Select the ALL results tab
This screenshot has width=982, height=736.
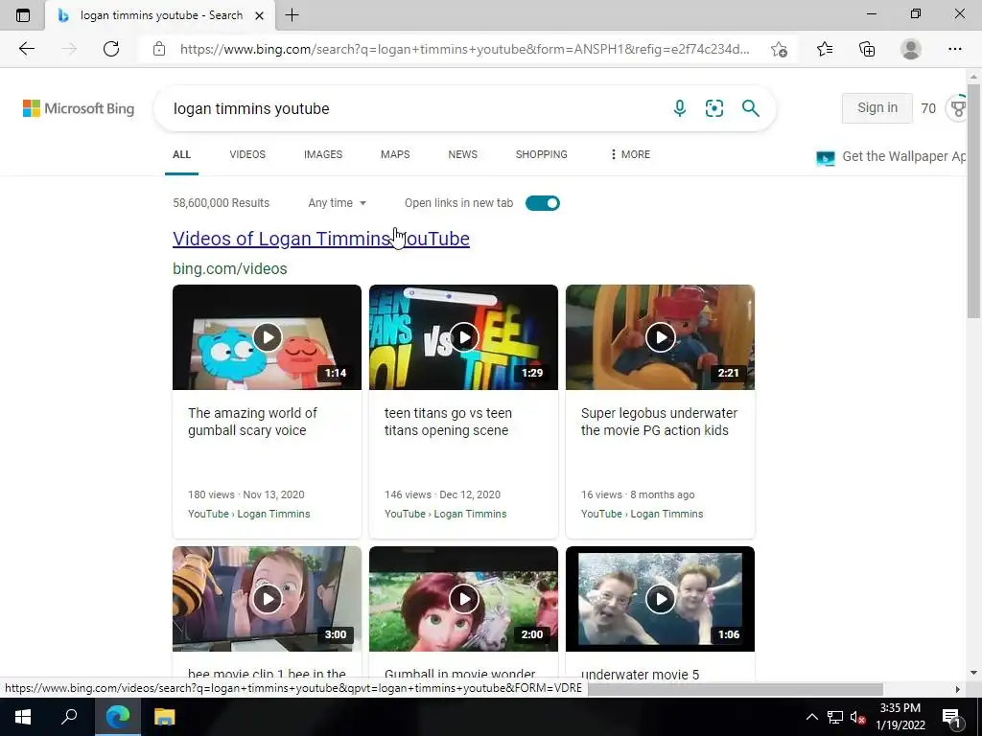point(181,154)
